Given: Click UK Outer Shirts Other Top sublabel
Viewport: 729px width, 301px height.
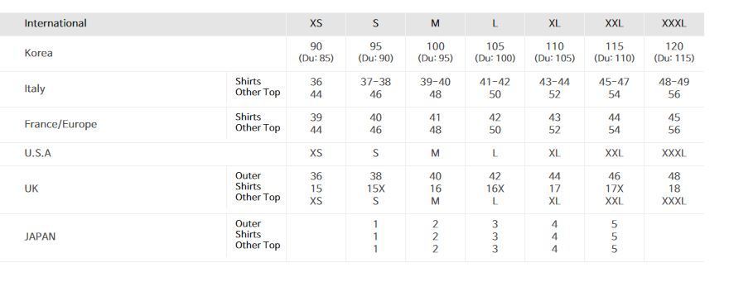Looking at the screenshot, I should point(258,186).
